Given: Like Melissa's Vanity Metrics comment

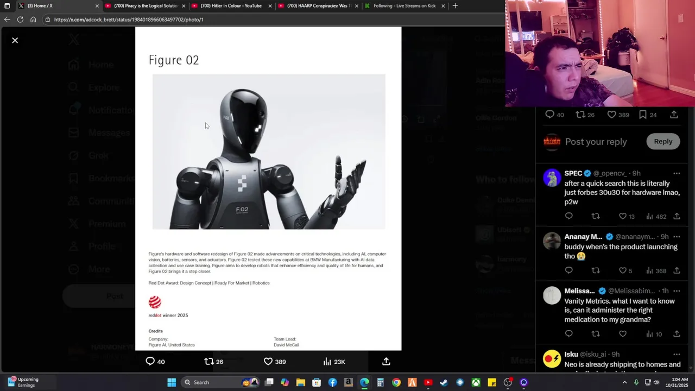Looking at the screenshot, I should pos(623,334).
